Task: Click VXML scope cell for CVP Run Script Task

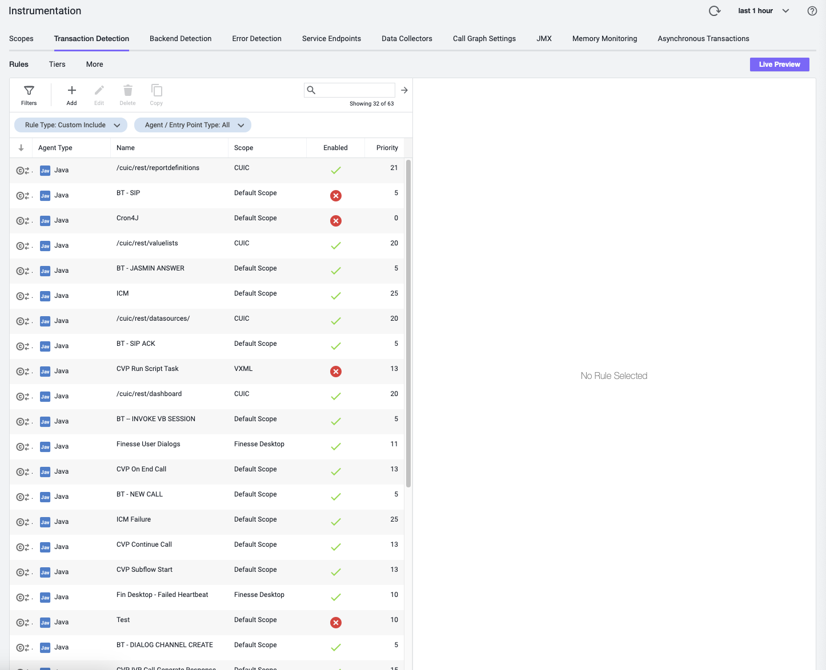Action: tap(243, 369)
